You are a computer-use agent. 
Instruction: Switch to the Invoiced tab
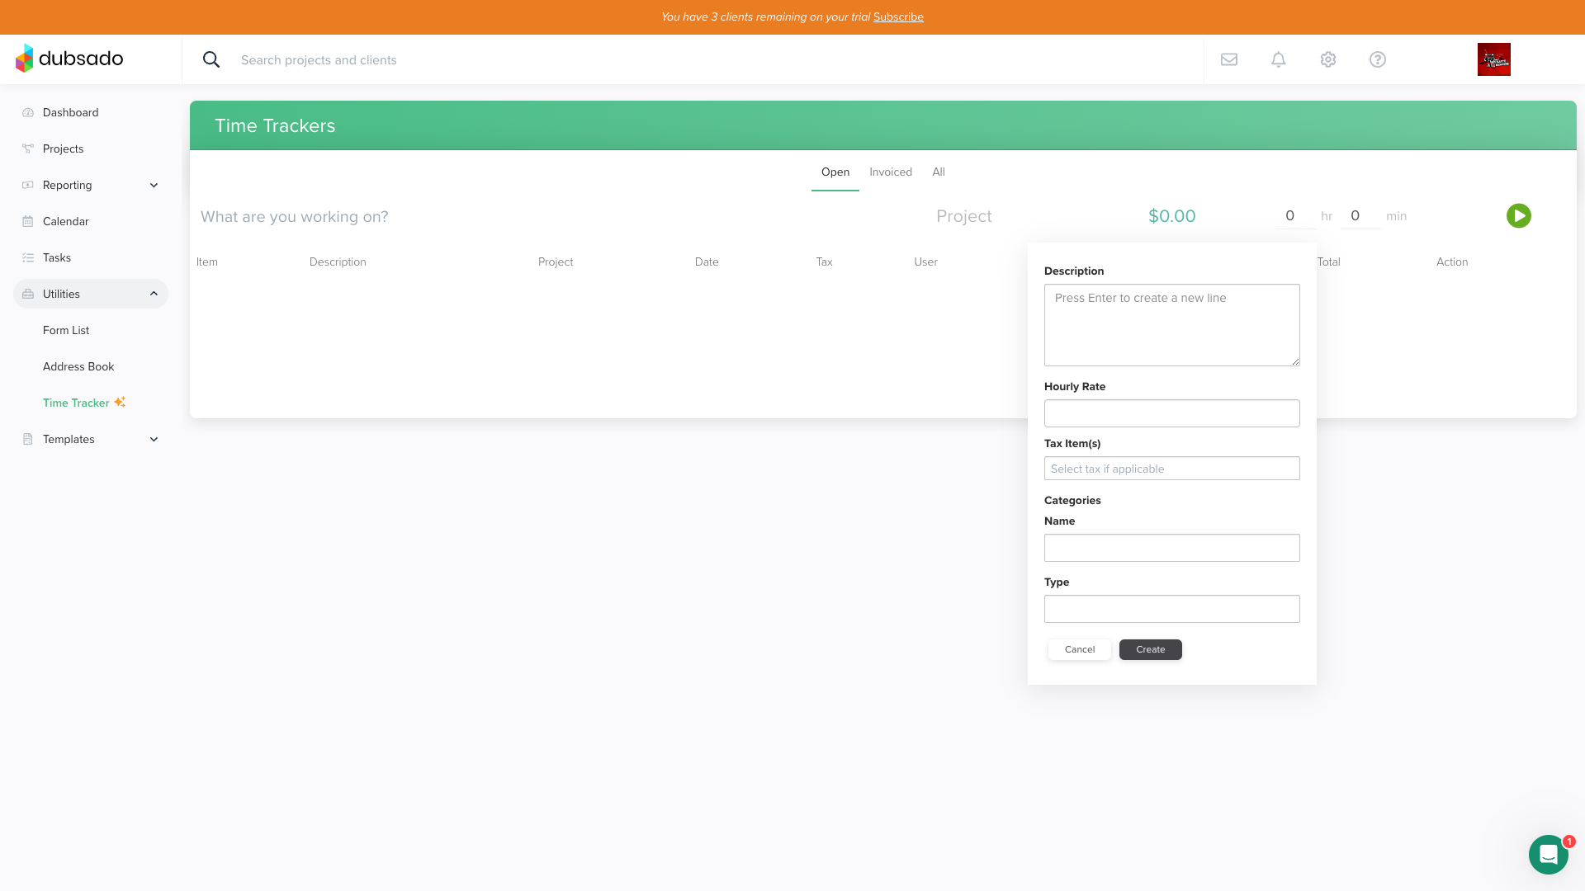pyautogui.click(x=890, y=172)
